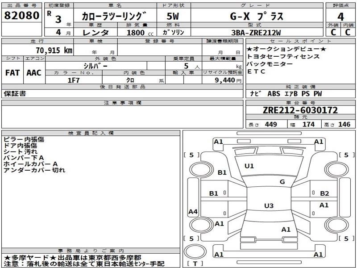Screen dimensions: 357x268
Task: Click the vehicle history value レンタ
Action: [95, 33]
